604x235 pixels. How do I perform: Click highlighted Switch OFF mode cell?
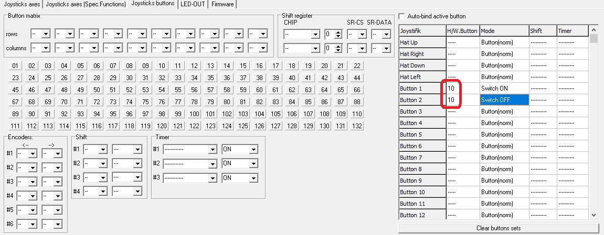coord(504,100)
